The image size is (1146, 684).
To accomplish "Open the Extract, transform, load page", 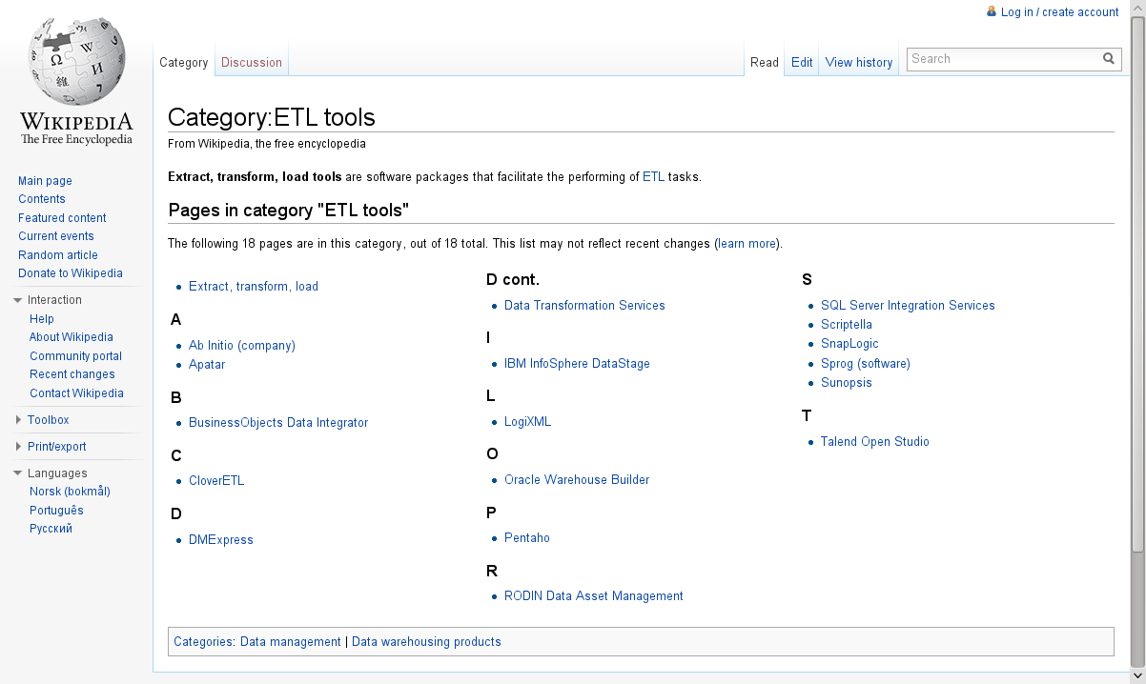I will [254, 287].
